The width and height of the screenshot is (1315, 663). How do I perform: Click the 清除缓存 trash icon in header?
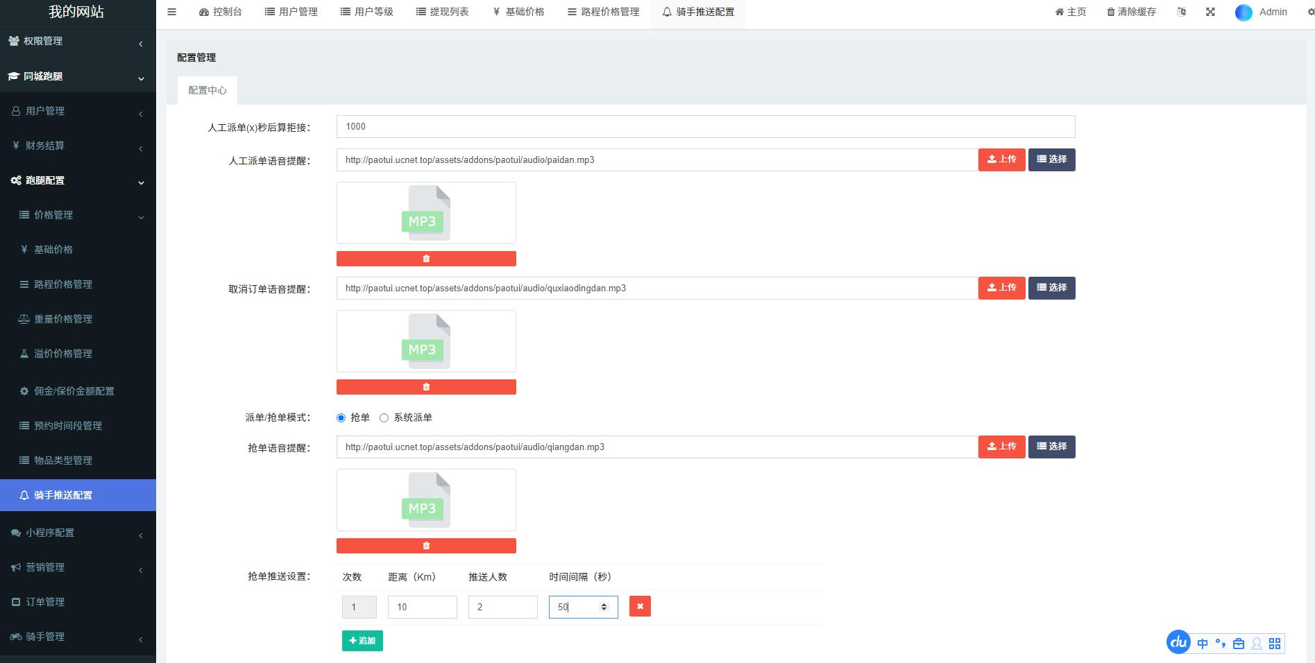1110,12
